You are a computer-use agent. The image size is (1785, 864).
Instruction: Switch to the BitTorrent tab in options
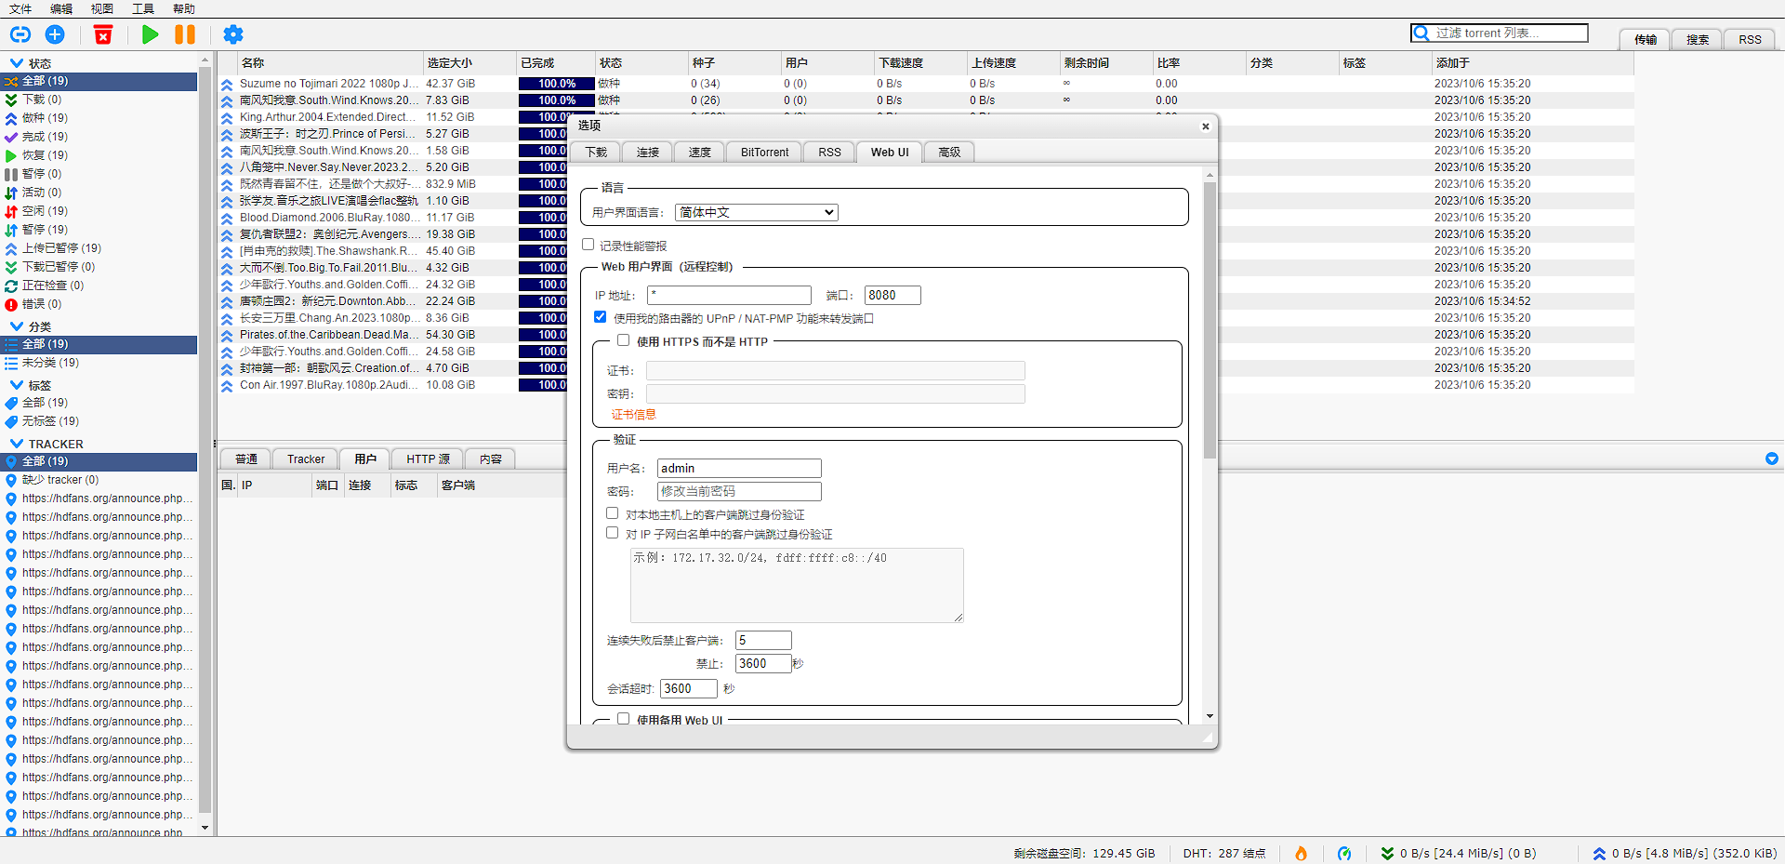tap(764, 153)
